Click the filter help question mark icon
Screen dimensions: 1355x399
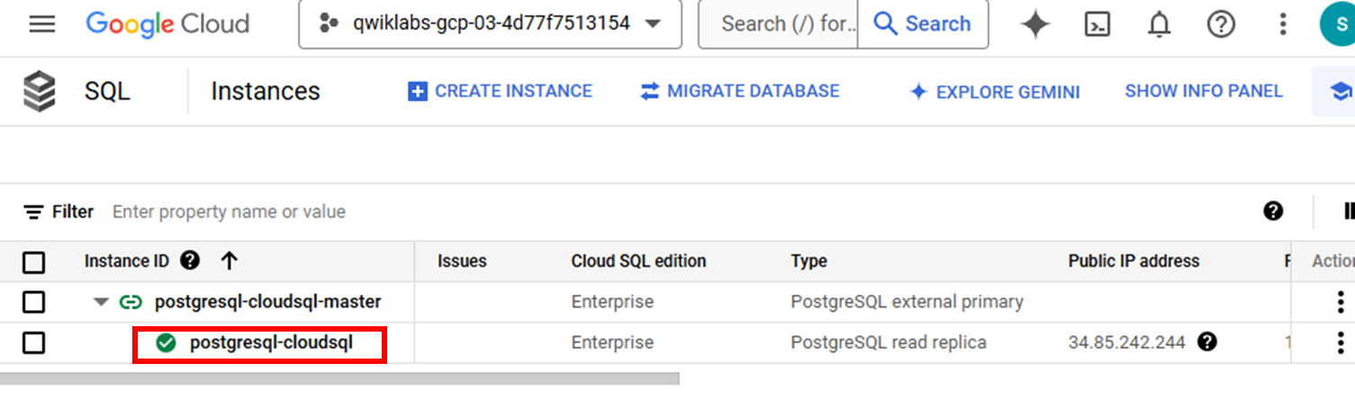(1273, 211)
